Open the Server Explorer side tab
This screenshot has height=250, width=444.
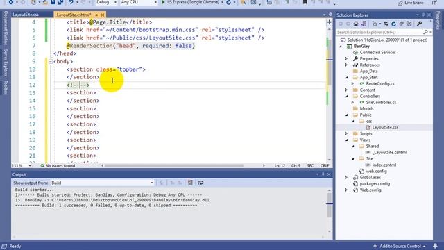(x=6, y=62)
